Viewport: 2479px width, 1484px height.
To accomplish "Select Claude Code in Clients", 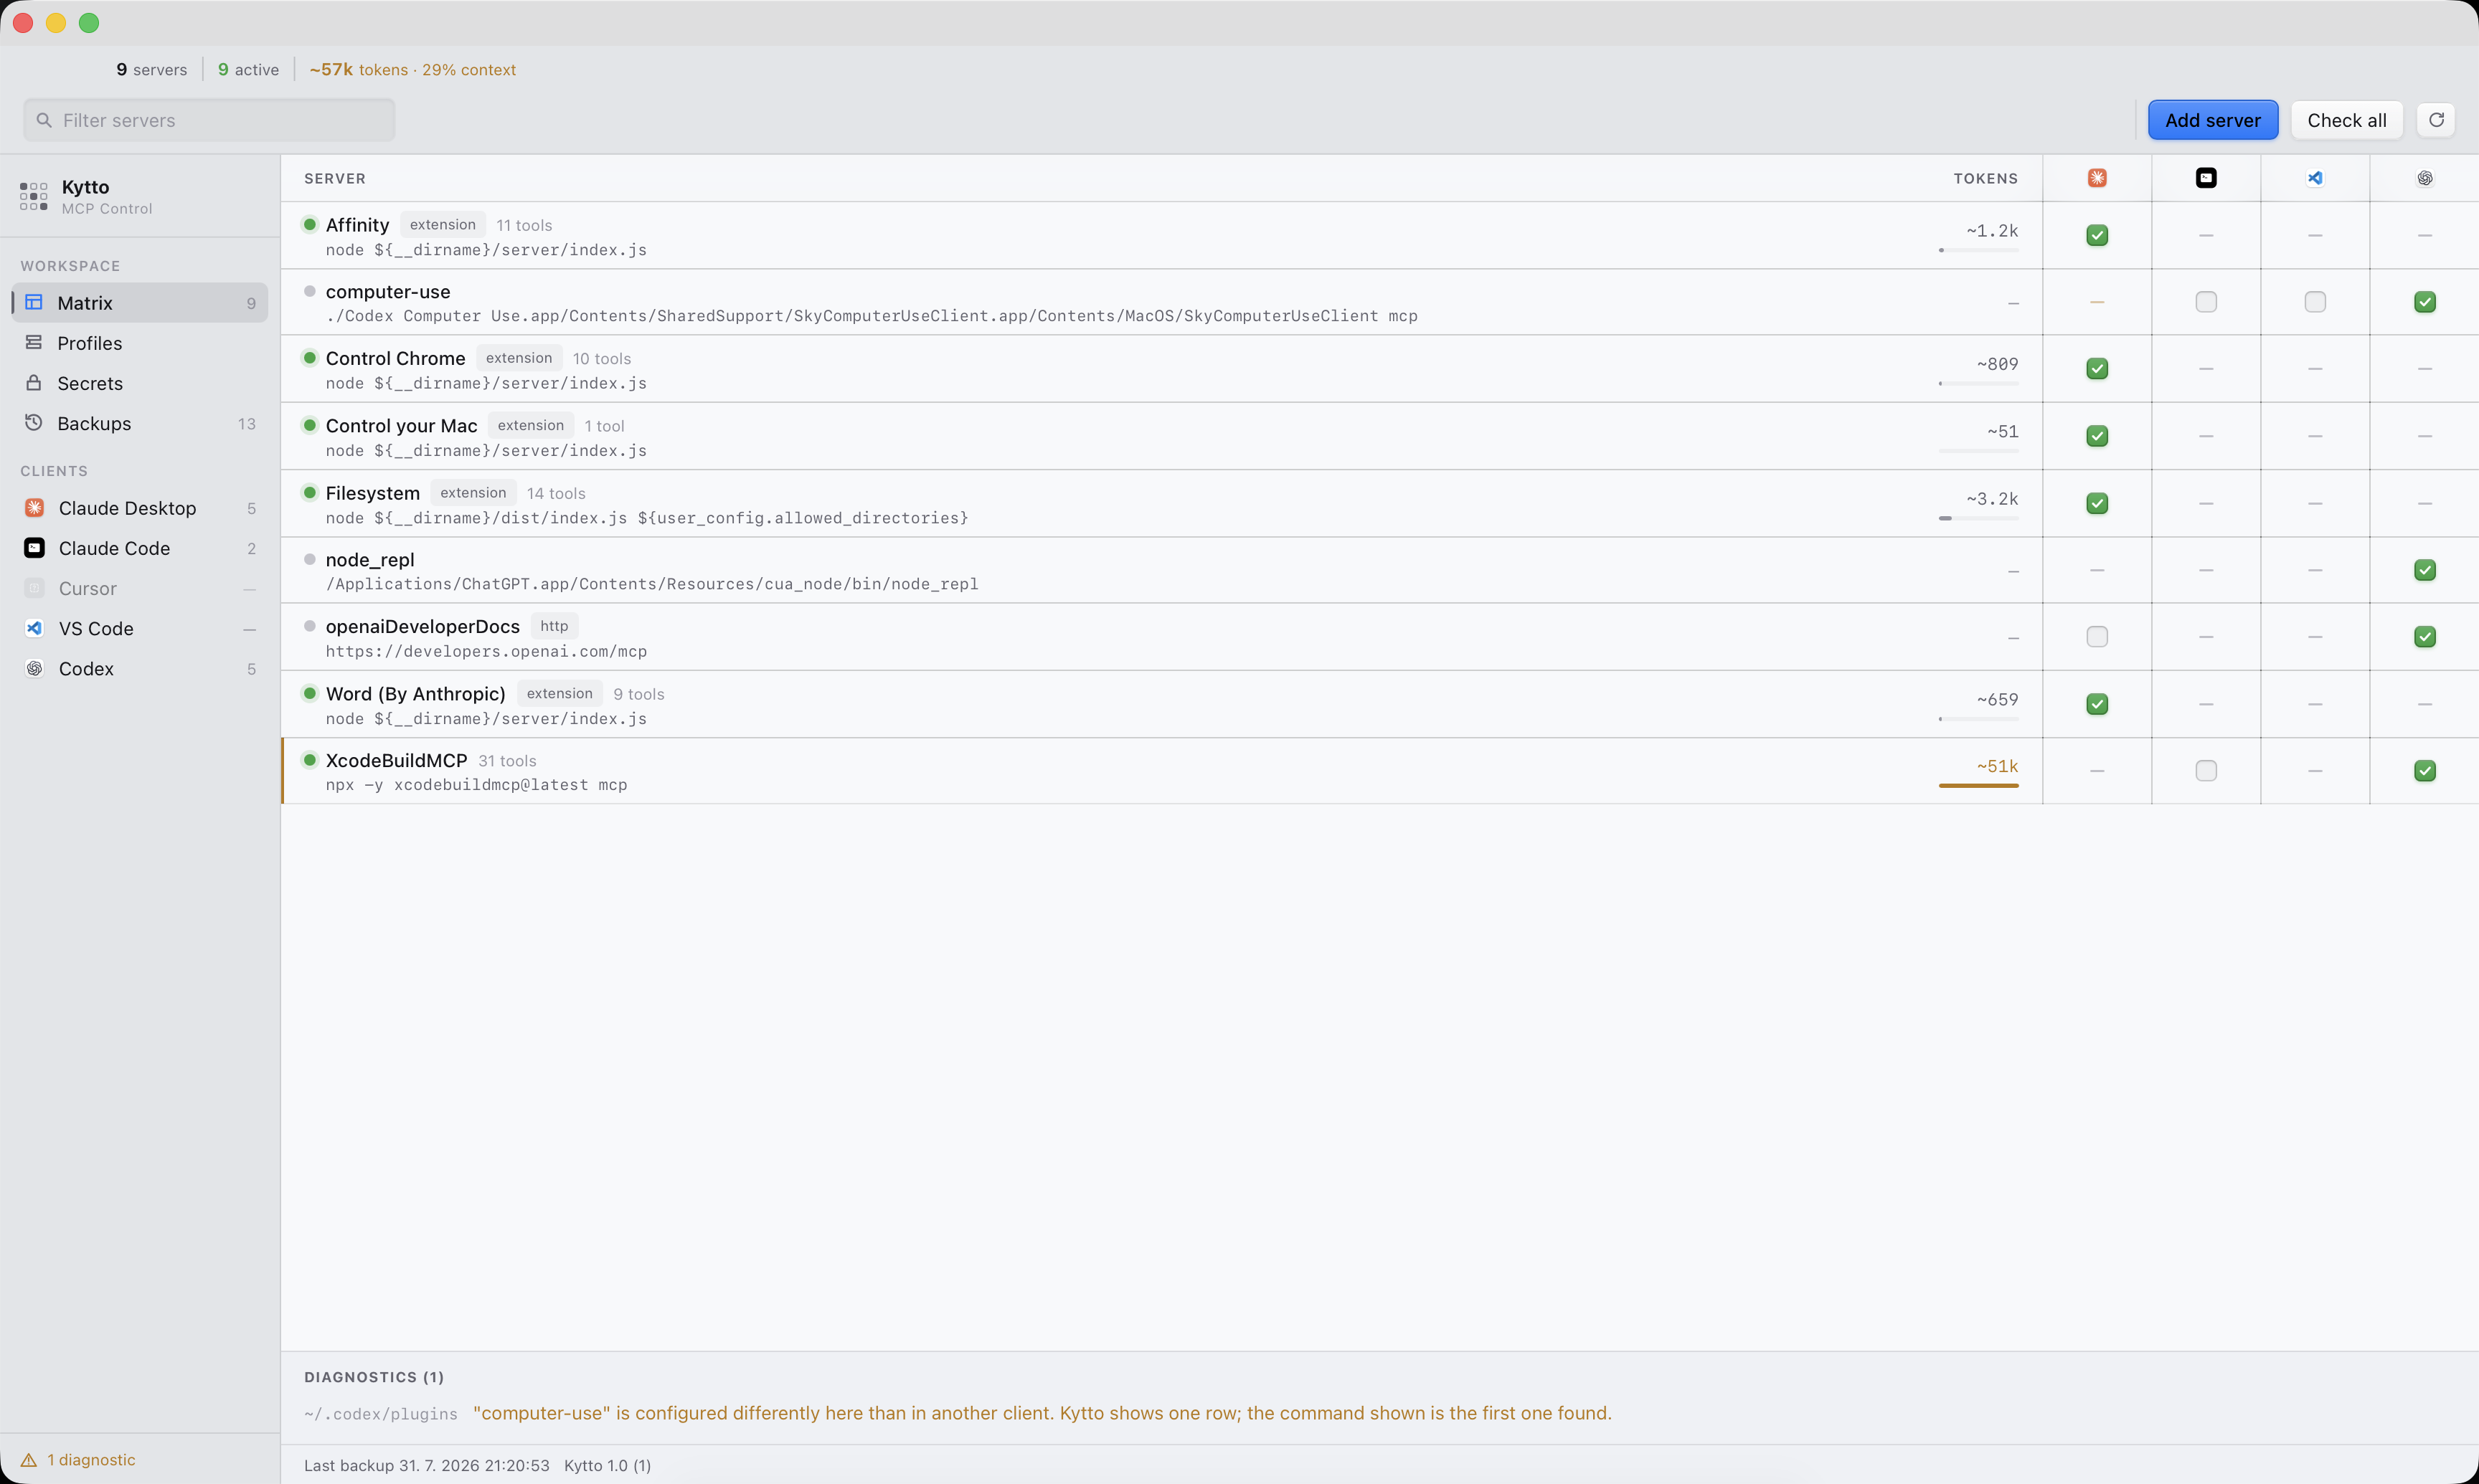I will coord(140,548).
